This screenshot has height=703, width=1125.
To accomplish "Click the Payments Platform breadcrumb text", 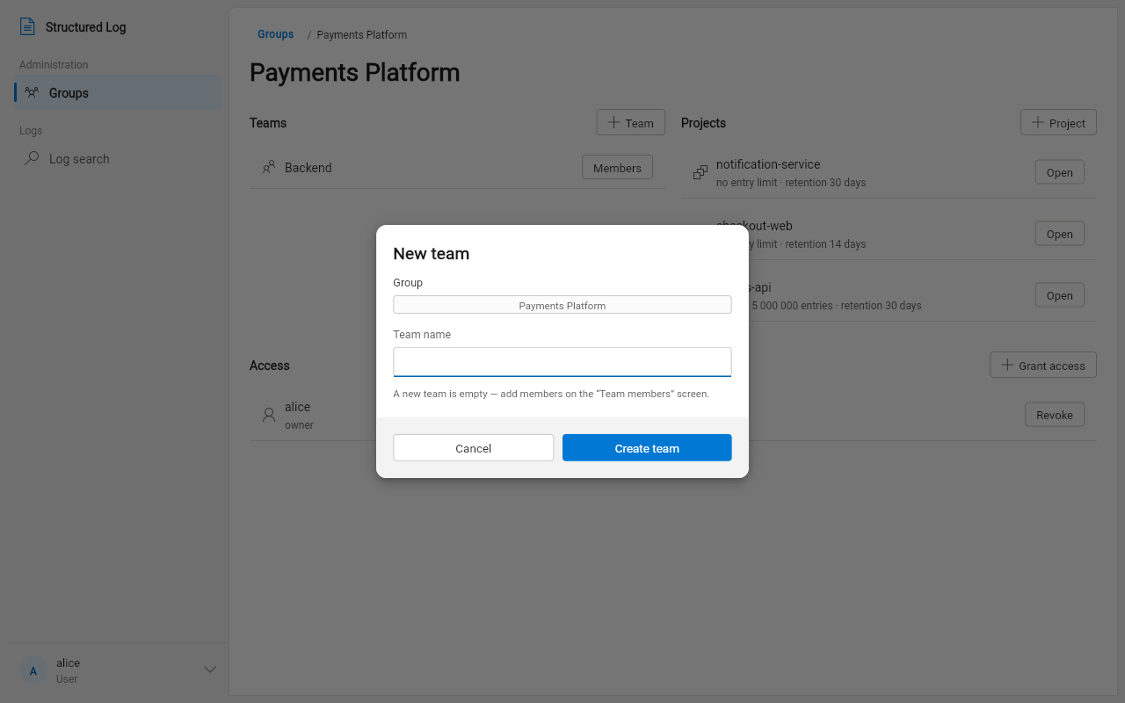I will (x=361, y=34).
